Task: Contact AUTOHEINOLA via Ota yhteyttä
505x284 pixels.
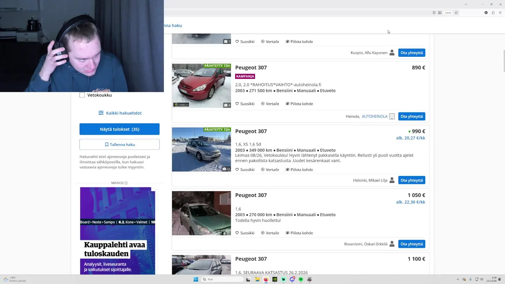Action: pyautogui.click(x=411, y=116)
